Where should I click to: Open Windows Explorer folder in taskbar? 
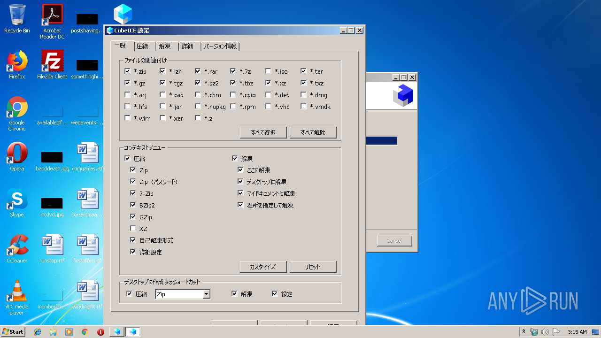(x=53, y=332)
